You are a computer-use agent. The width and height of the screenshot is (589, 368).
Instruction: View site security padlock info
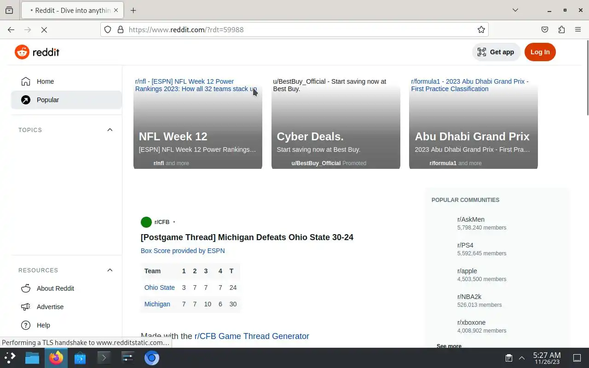[x=121, y=29]
